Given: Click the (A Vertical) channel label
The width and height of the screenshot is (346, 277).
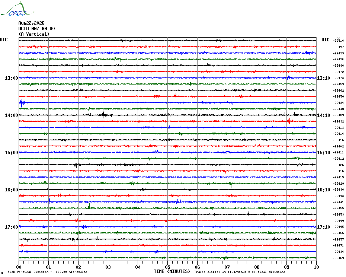Looking at the screenshot, I should tap(34, 34).
